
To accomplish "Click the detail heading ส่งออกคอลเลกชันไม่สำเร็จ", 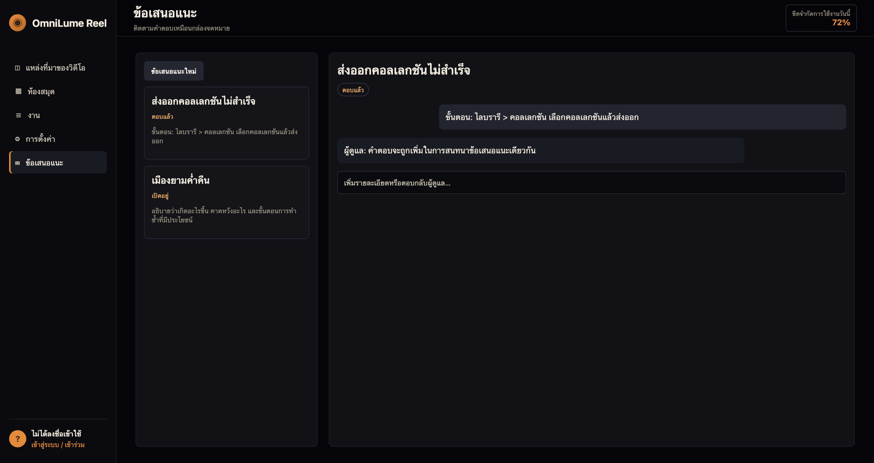I will pos(403,70).
